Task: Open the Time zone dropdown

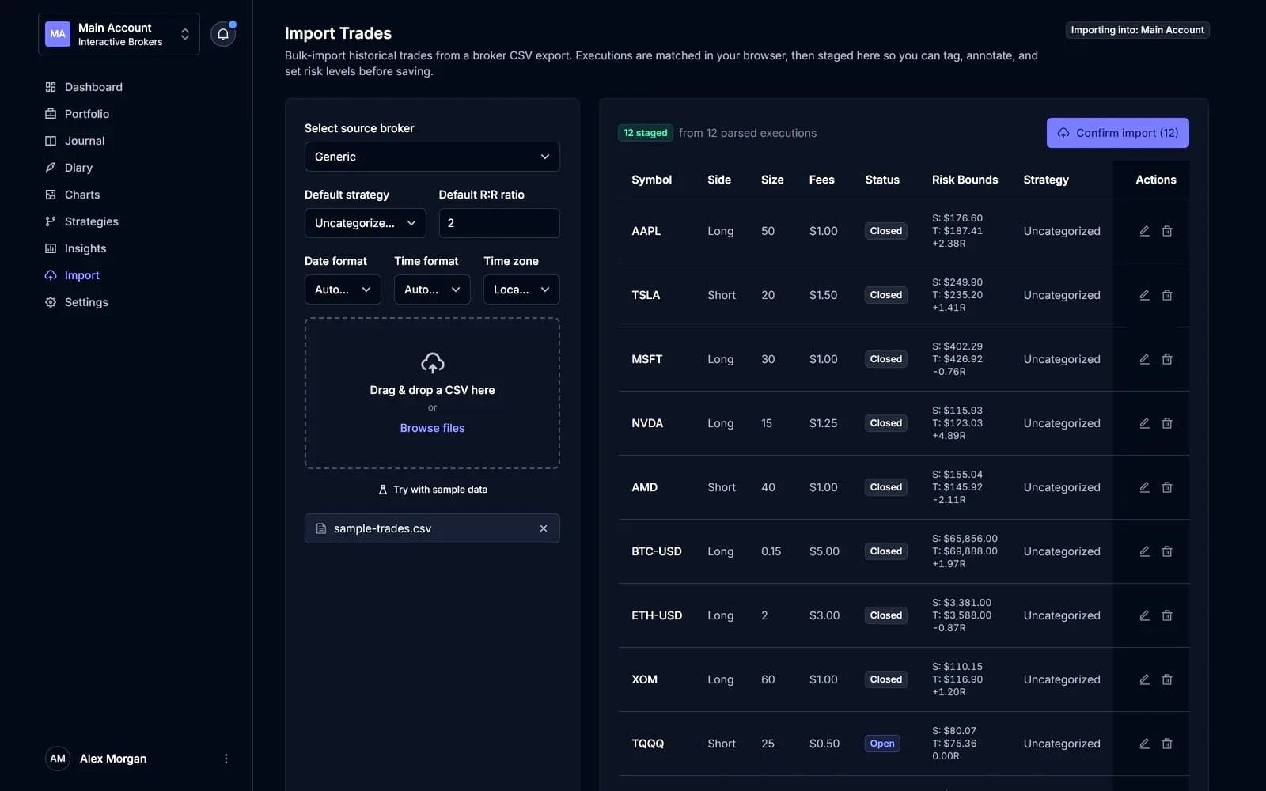Action: pos(521,290)
